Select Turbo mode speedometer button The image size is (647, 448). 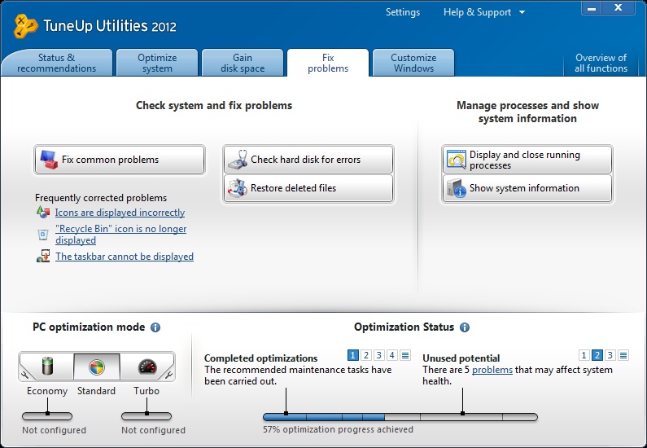point(146,367)
